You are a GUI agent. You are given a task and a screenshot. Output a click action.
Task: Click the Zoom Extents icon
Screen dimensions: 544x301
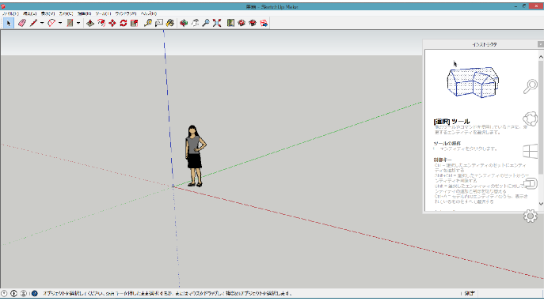tap(217, 23)
